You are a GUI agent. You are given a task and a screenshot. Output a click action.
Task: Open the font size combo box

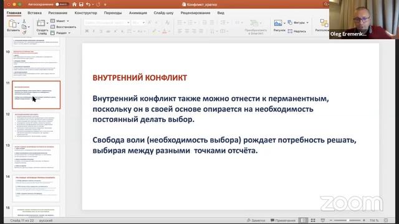click(x=138, y=22)
